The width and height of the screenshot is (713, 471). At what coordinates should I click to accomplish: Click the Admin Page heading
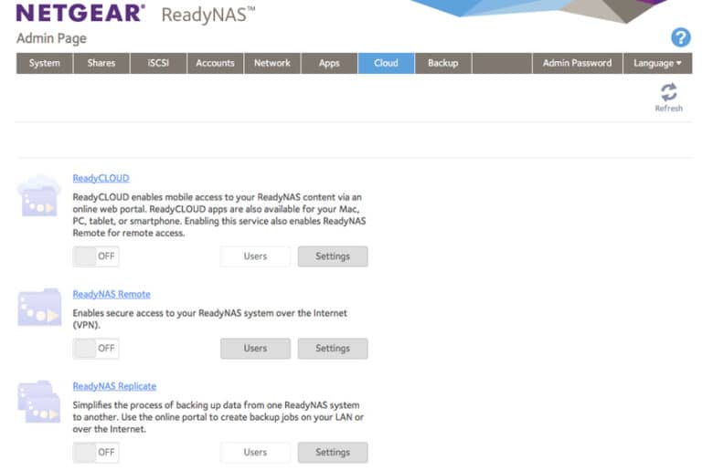click(x=51, y=38)
